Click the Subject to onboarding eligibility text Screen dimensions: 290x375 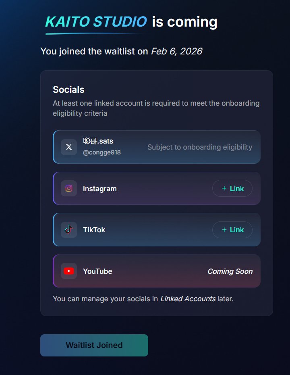pyautogui.click(x=200, y=147)
